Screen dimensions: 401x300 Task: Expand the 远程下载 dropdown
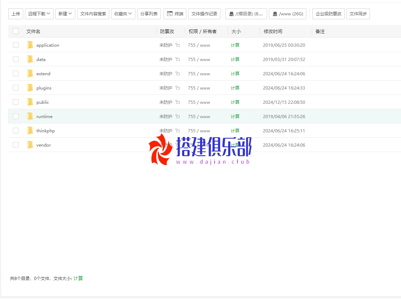coord(39,14)
